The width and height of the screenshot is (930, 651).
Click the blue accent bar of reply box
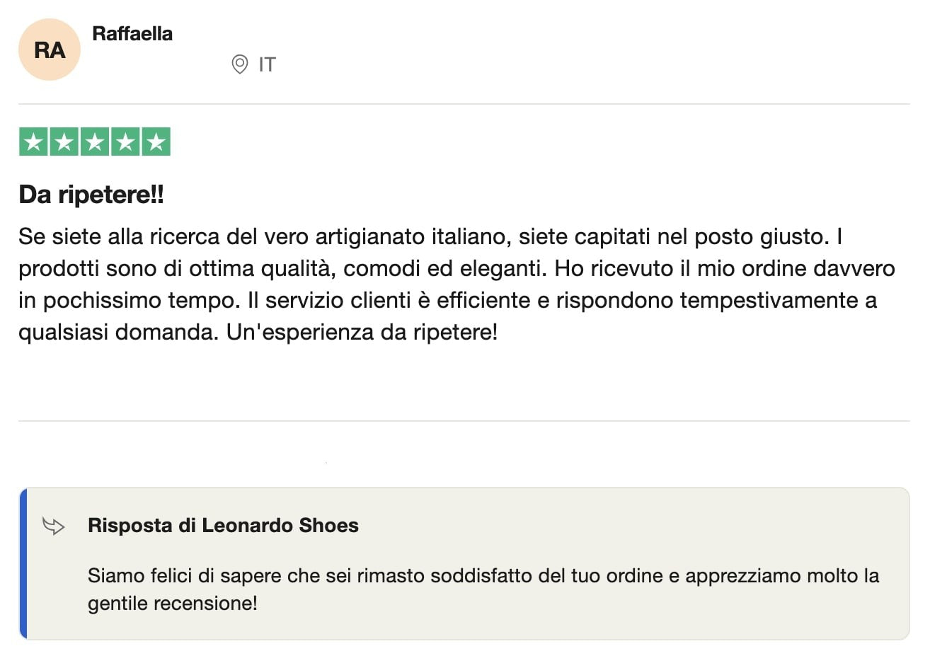coord(23,563)
